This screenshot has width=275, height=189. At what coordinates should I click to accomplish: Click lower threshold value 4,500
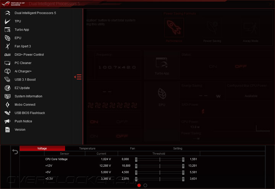126,172
